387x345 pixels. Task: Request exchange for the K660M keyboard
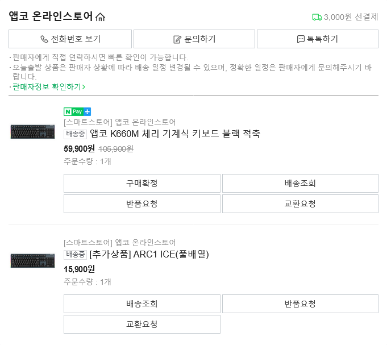coord(300,204)
